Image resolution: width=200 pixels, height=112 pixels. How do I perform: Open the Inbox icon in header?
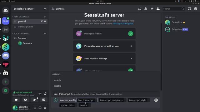(x=189, y=9)
